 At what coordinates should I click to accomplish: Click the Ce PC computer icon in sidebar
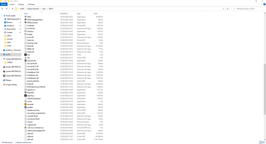pyautogui.click(x=4, y=55)
